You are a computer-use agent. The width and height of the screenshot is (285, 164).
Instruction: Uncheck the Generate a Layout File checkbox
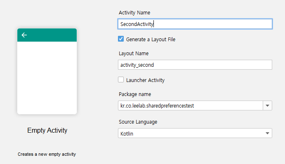click(121, 39)
